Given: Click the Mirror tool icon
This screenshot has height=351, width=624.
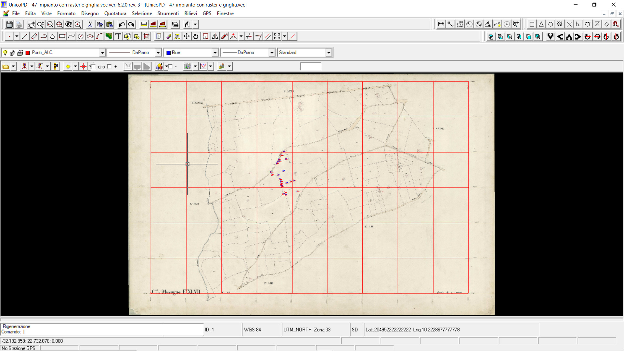Looking at the screenshot, I should (x=215, y=36).
